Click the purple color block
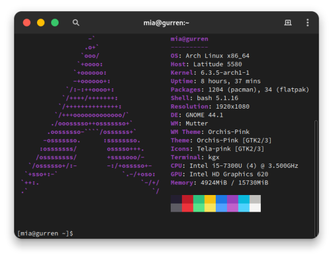The image size is (333, 258). tap(232, 199)
